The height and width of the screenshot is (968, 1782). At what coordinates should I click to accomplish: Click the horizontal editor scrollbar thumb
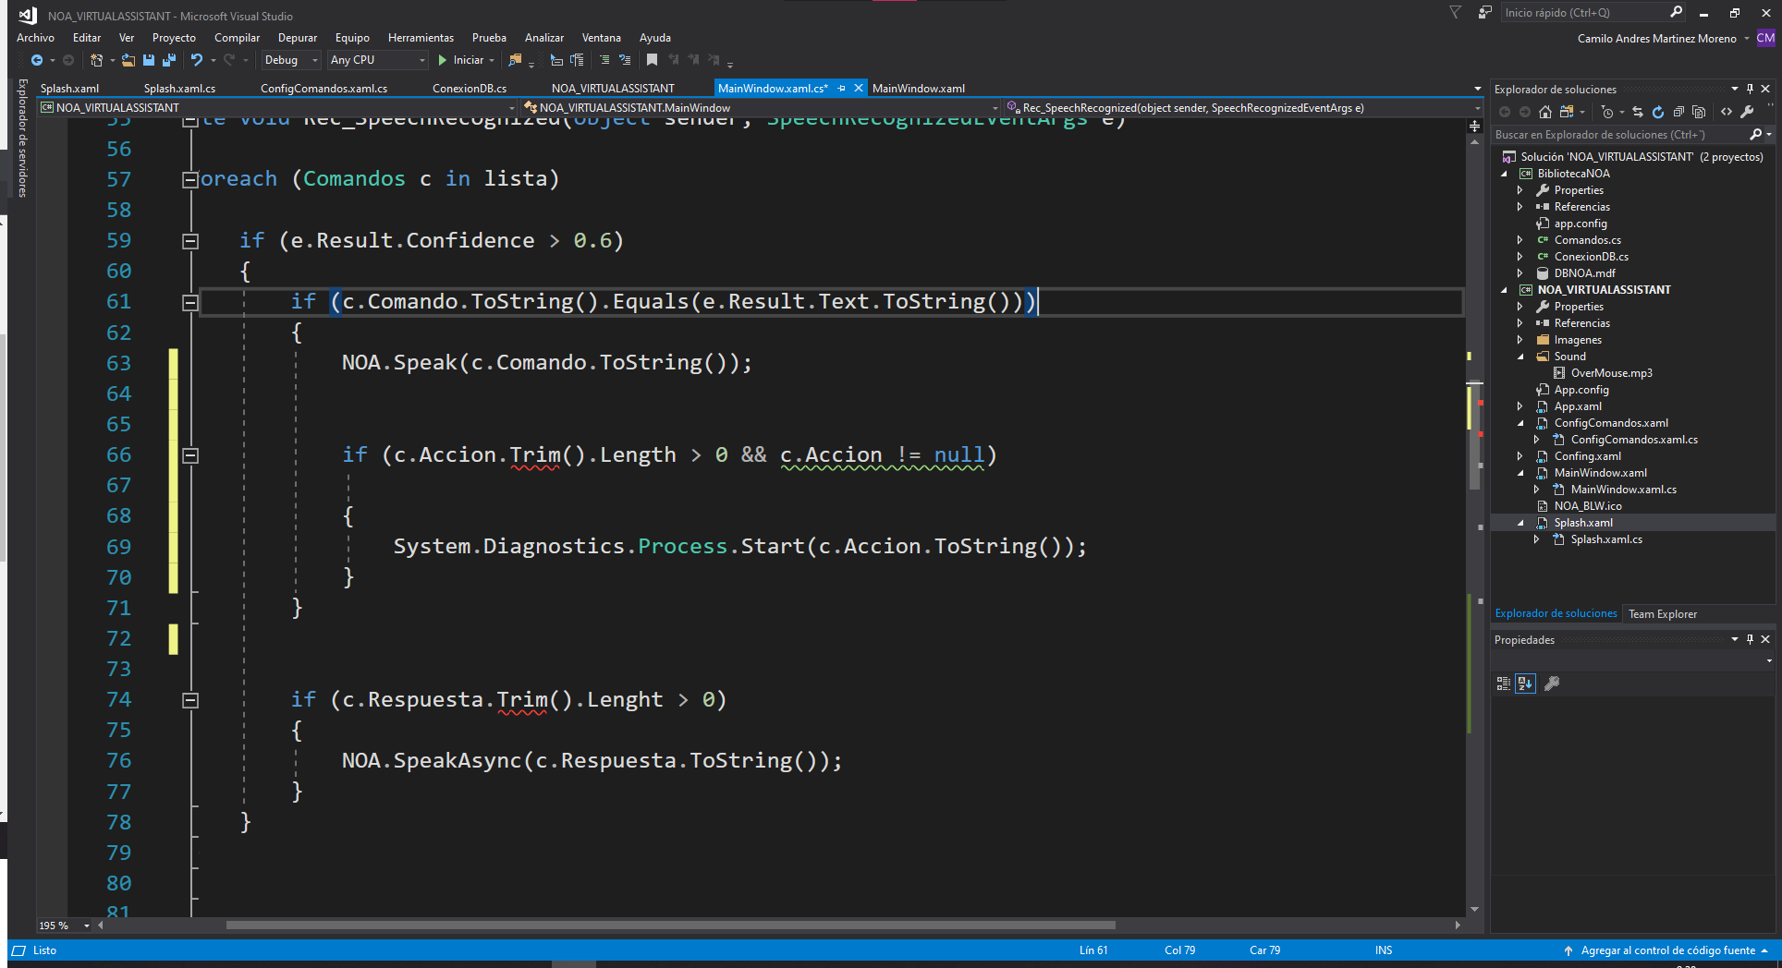670,926
